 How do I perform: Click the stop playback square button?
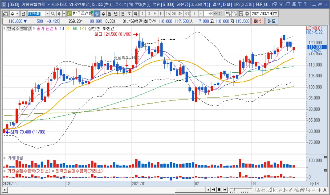click(x=219, y=190)
